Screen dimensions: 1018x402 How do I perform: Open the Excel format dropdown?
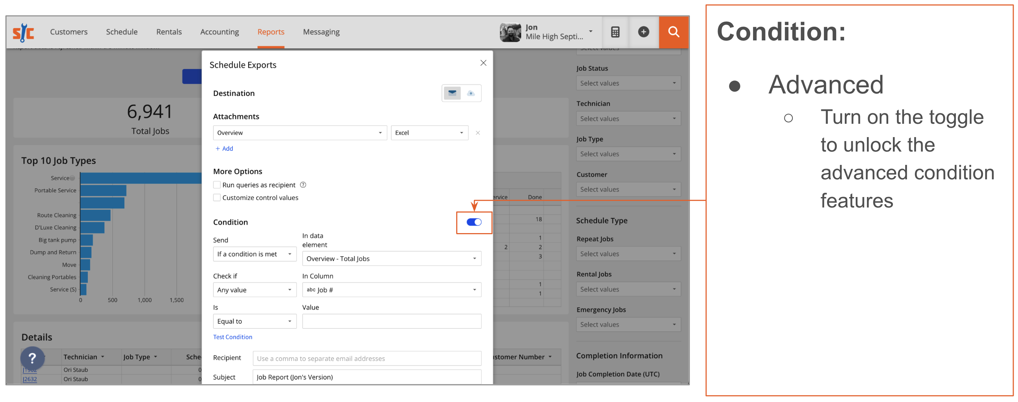429,133
